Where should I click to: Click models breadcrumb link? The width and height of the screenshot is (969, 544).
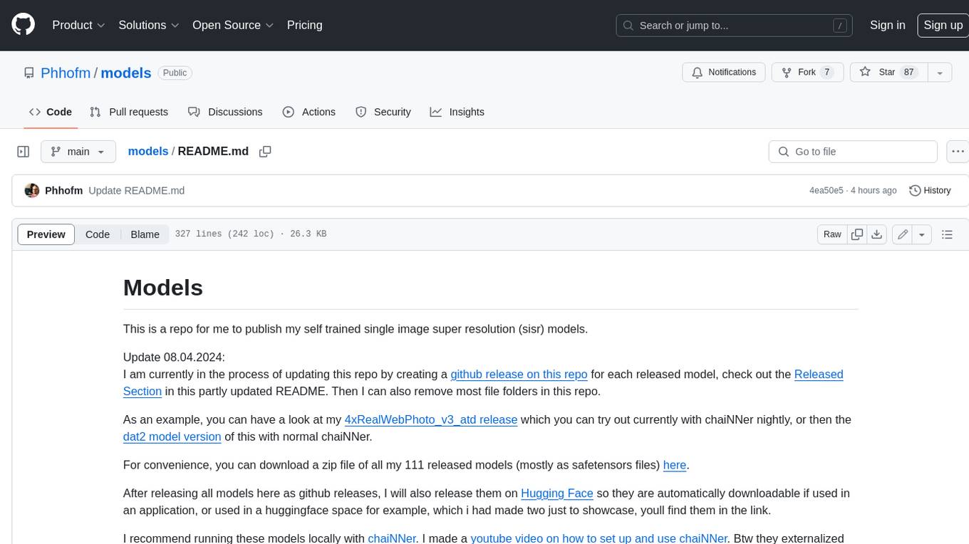[x=148, y=151]
